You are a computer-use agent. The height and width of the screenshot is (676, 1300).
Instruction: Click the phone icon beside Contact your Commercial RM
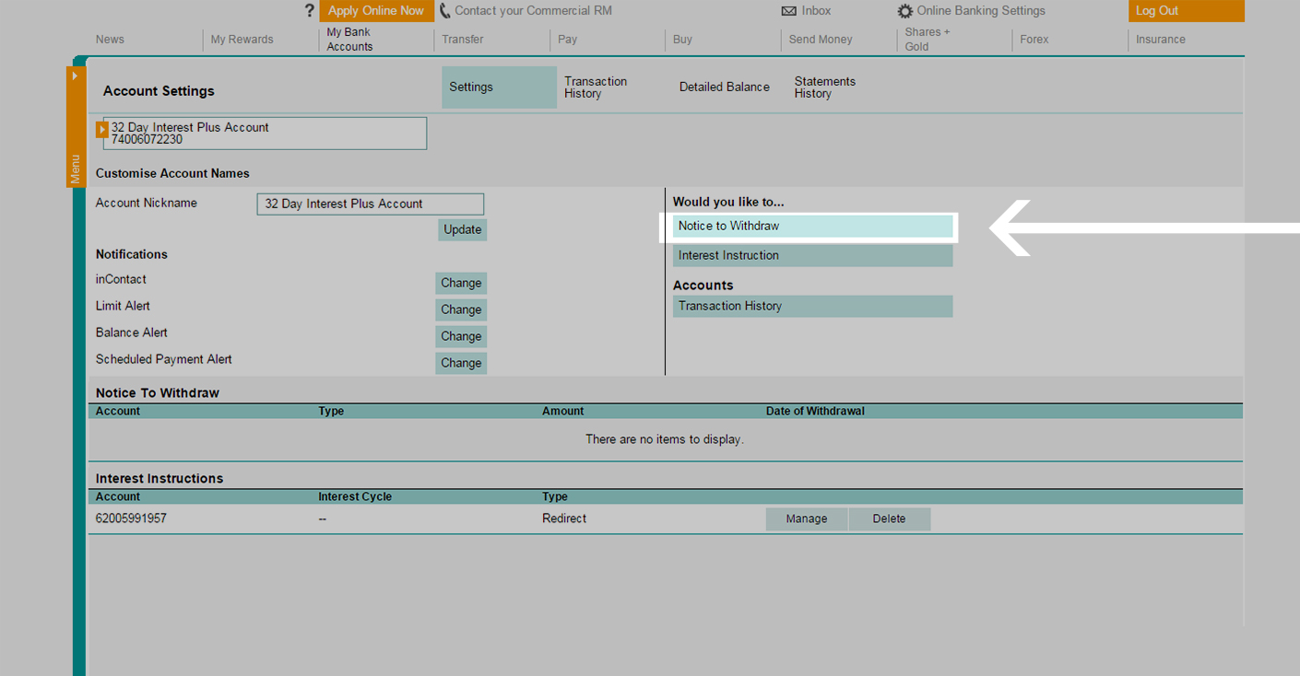click(x=444, y=11)
